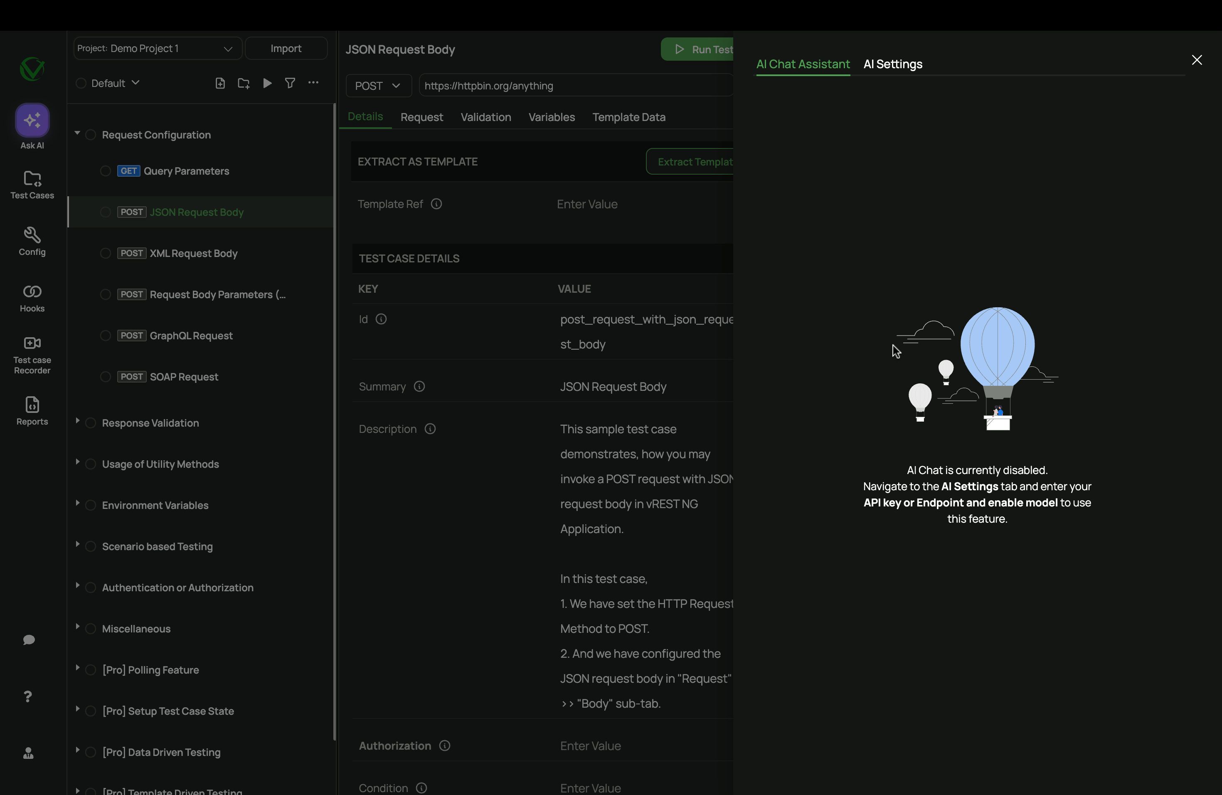Open the Hooks section icon
Screen dimensions: 1222x795
tap(32, 292)
